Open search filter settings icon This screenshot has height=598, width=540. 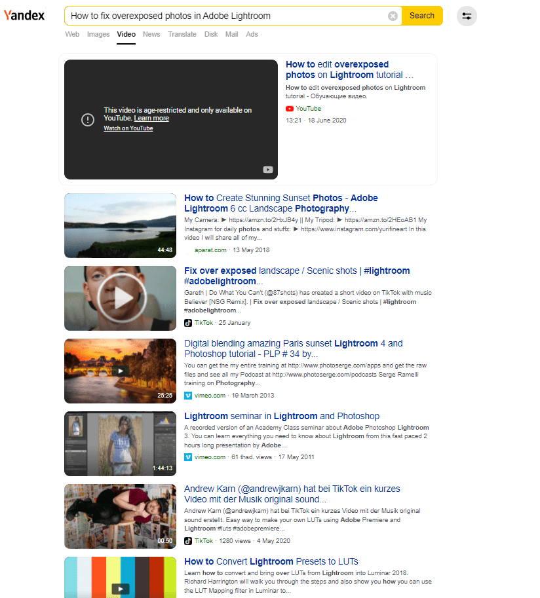pos(467,16)
